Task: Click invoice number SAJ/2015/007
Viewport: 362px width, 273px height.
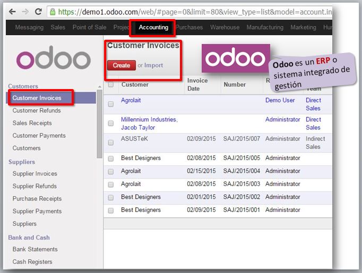Action: coord(242,139)
